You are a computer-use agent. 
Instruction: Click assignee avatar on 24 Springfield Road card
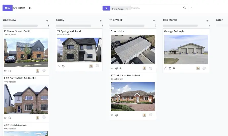coord(91,66)
